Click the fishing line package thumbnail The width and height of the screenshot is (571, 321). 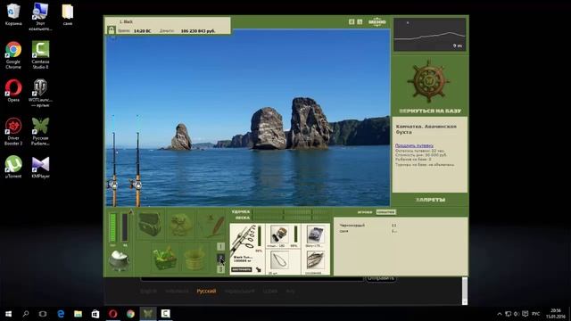pos(315,234)
